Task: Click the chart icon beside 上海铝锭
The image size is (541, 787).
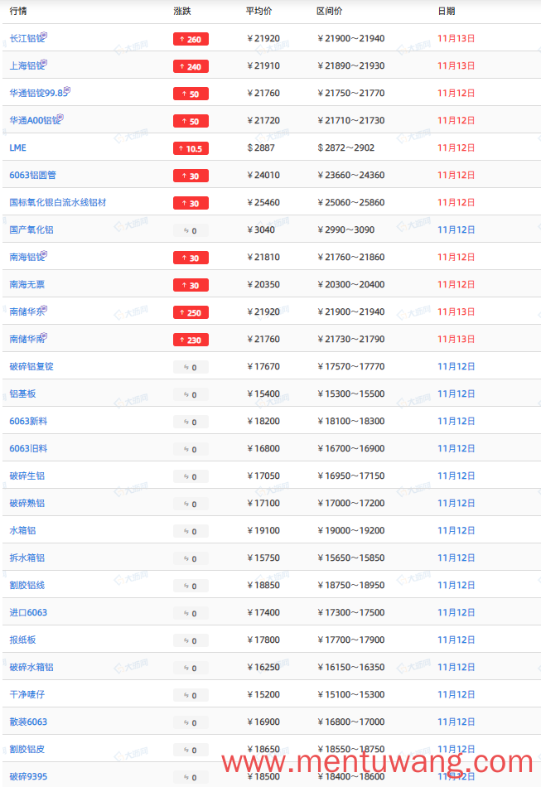Action: (44, 62)
